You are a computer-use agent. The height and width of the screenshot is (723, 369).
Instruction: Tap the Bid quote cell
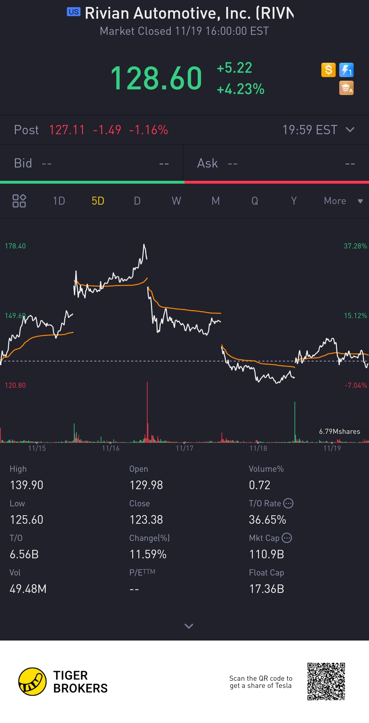91,163
